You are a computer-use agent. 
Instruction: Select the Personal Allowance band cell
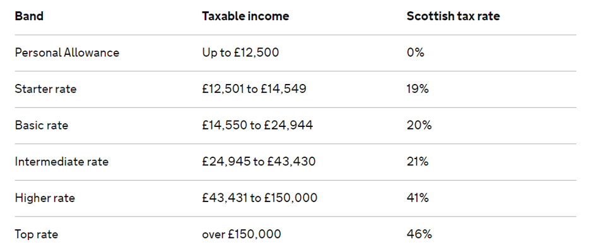click(67, 52)
